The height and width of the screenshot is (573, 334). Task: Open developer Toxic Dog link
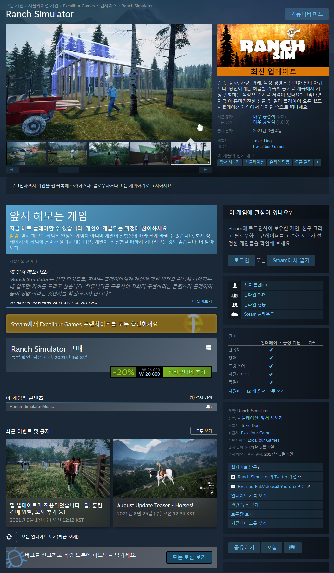click(262, 141)
